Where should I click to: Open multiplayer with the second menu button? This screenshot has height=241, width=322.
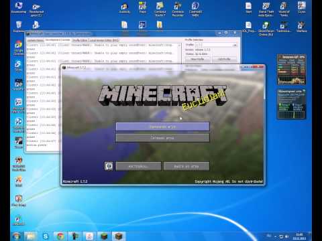[x=162, y=138]
